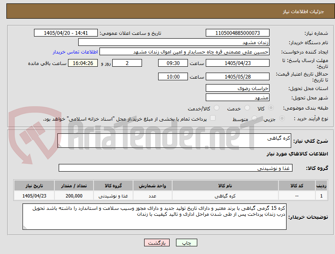Click the نام کالا column header
The width and height of the screenshot is (335, 254).
point(225,186)
